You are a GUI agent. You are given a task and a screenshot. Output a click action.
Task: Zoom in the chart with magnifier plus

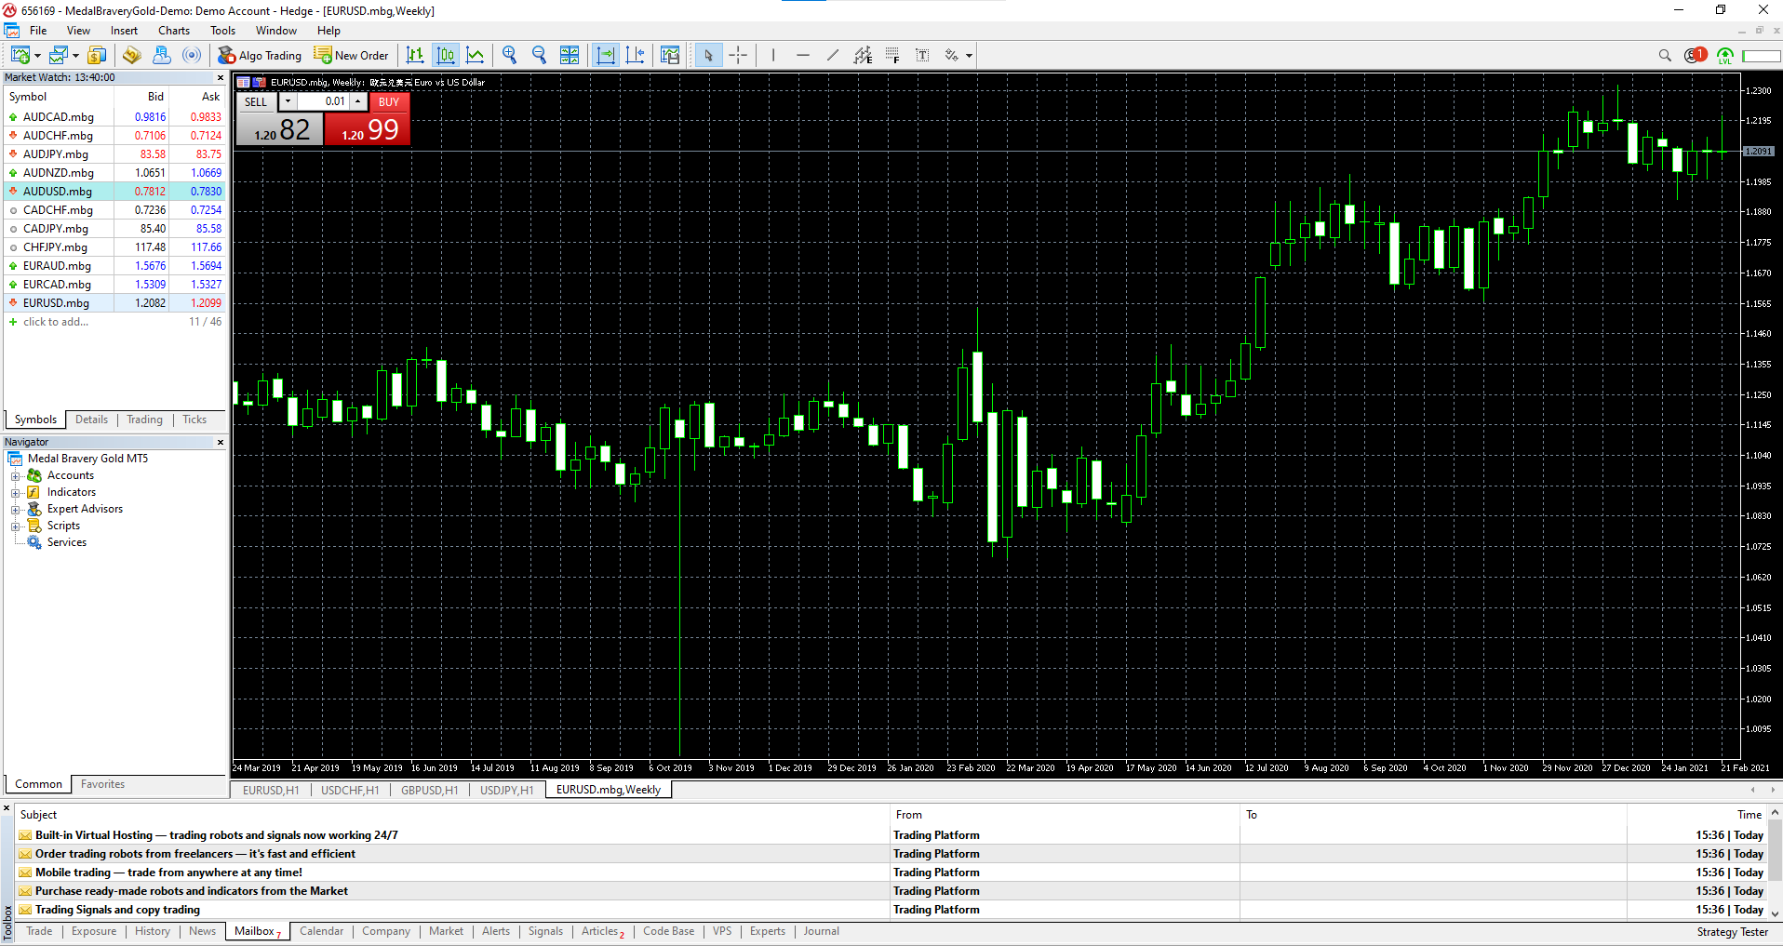click(x=509, y=55)
